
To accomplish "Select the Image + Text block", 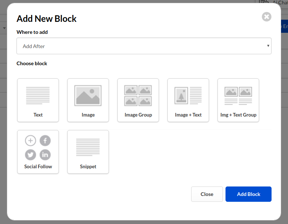I will (188, 100).
